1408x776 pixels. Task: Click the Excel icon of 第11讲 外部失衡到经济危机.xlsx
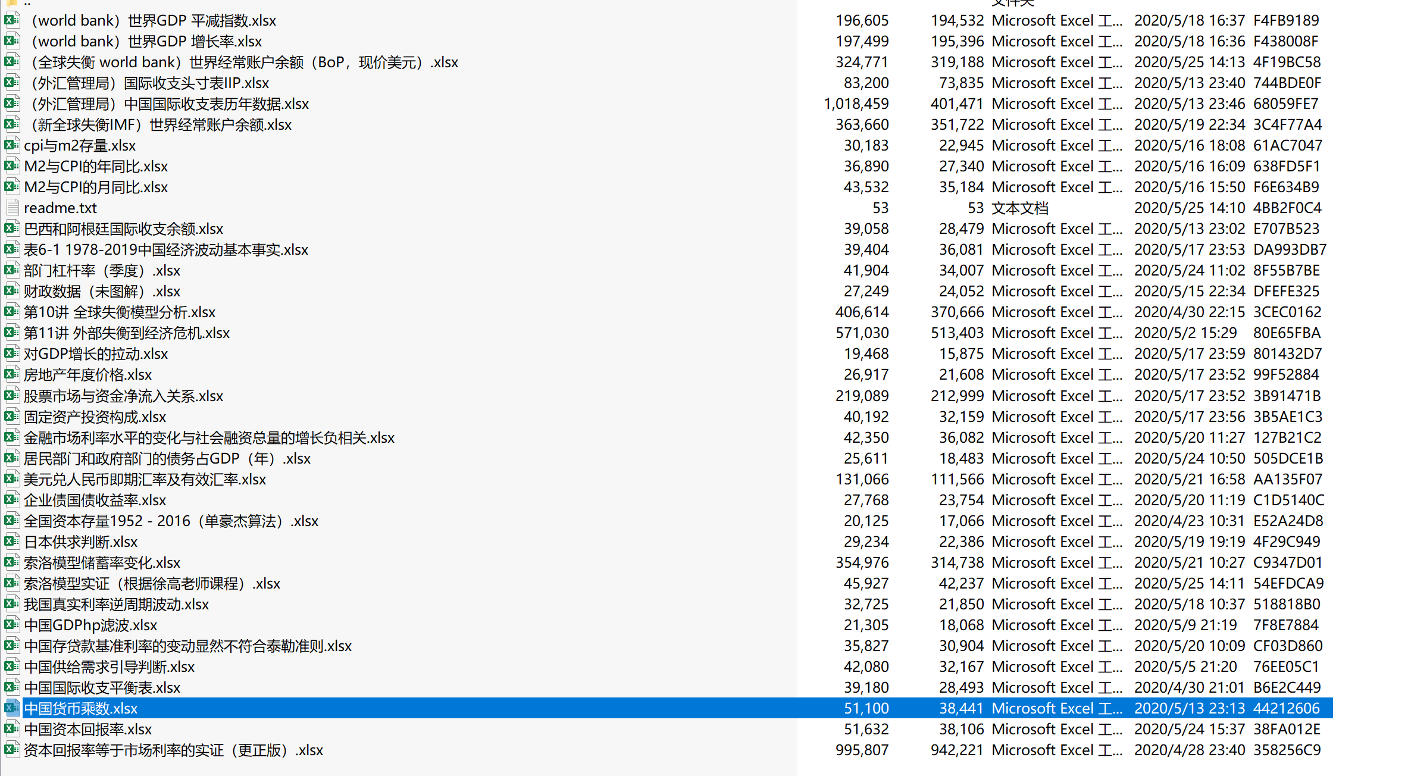[12, 333]
